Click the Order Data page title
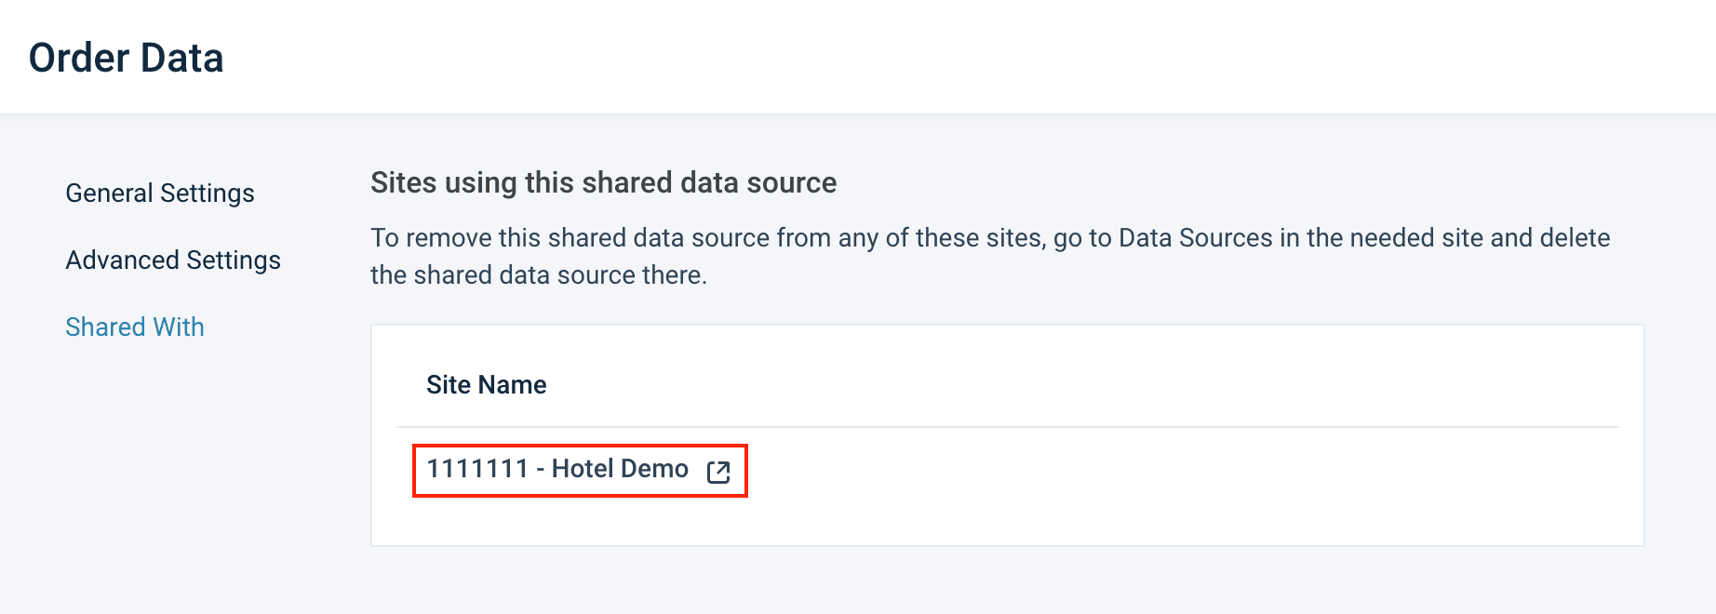The width and height of the screenshot is (1716, 614). point(126,58)
